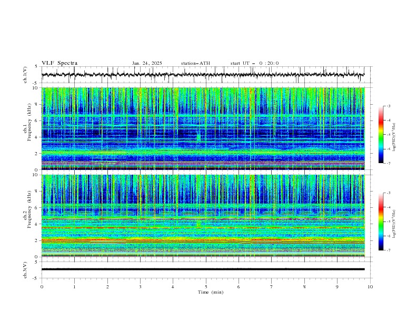Viewport: 417px width, 322px height.
Task: Click the "-5" tick on ch.2 colorbar
Action: 389,222
